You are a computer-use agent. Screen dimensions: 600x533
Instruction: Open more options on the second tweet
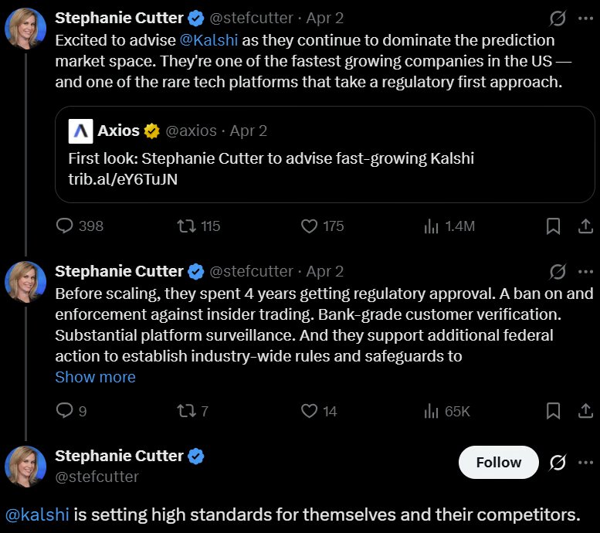585,271
